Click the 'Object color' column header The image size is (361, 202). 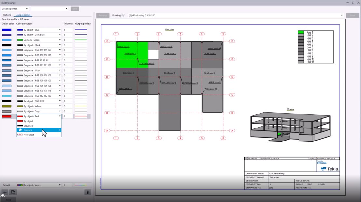click(x=8, y=24)
